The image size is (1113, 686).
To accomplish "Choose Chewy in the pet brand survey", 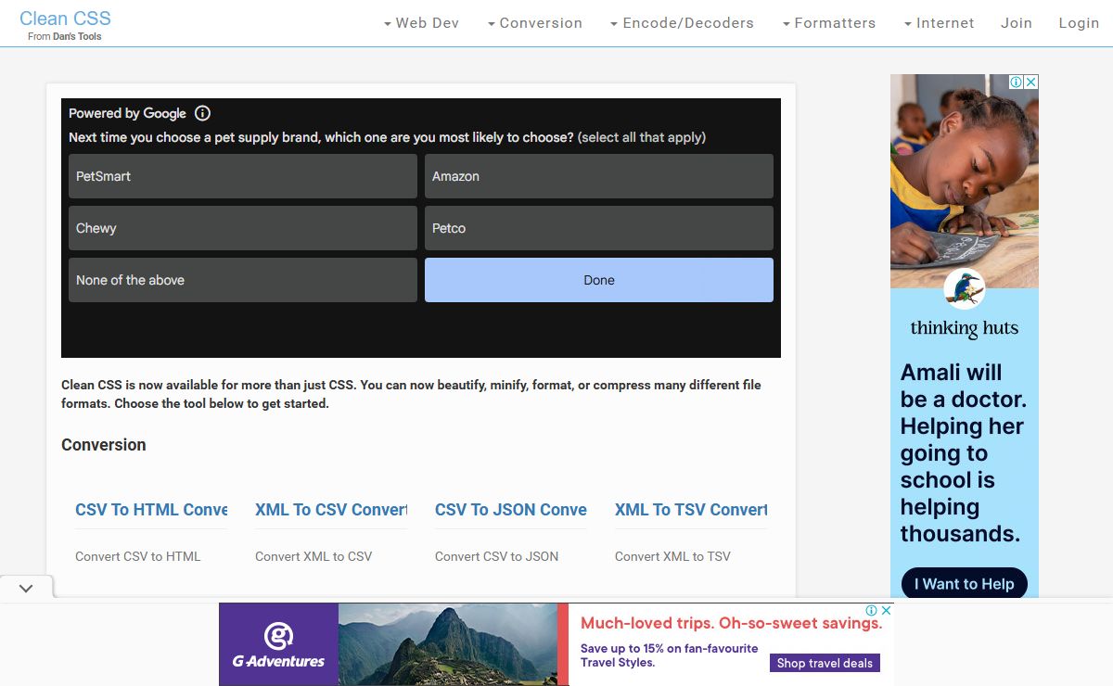I will (243, 228).
